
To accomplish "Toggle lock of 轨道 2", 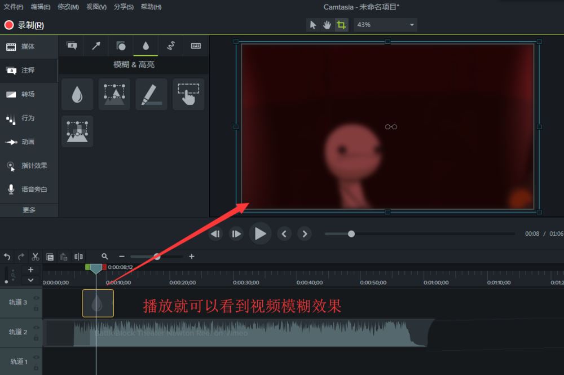I will (x=36, y=338).
